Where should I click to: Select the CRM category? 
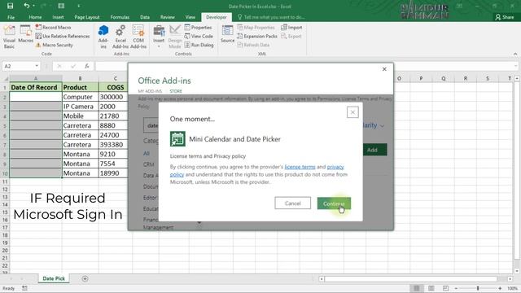(x=148, y=164)
